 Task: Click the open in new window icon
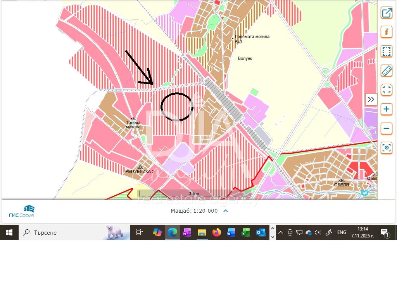tap(386, 13)
